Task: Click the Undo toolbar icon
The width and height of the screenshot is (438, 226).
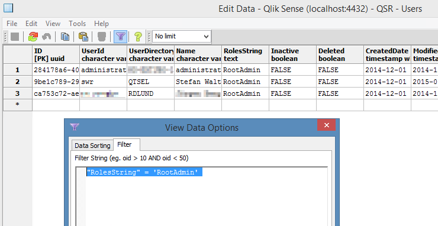Action: tap(46, 37)
